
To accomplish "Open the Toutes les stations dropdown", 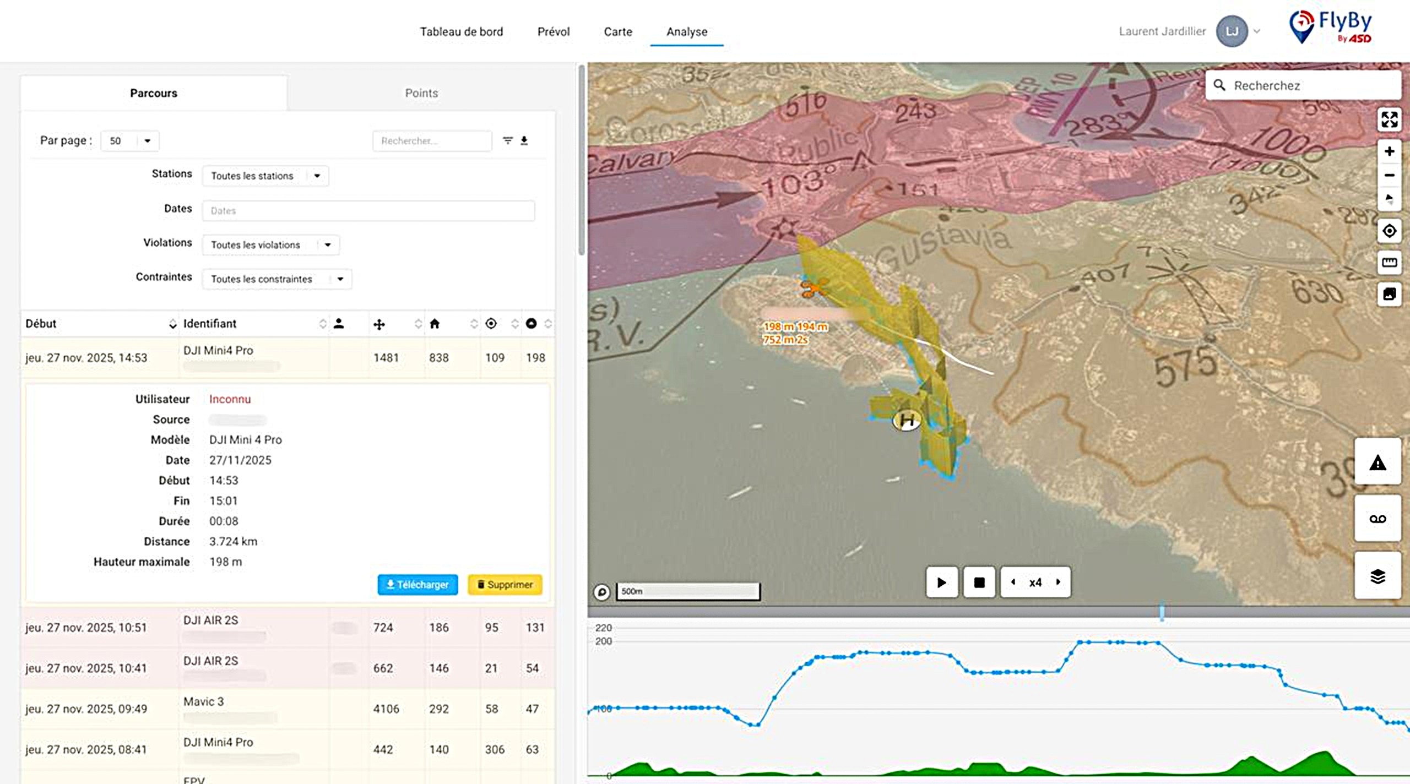I will pyautogui.click(x=265, y=176).
